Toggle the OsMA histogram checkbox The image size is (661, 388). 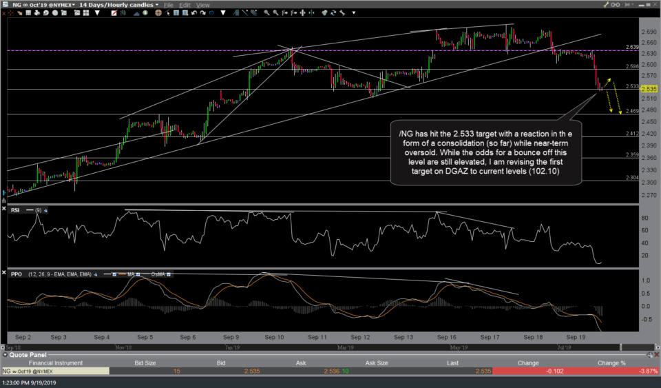pos(169,274)
